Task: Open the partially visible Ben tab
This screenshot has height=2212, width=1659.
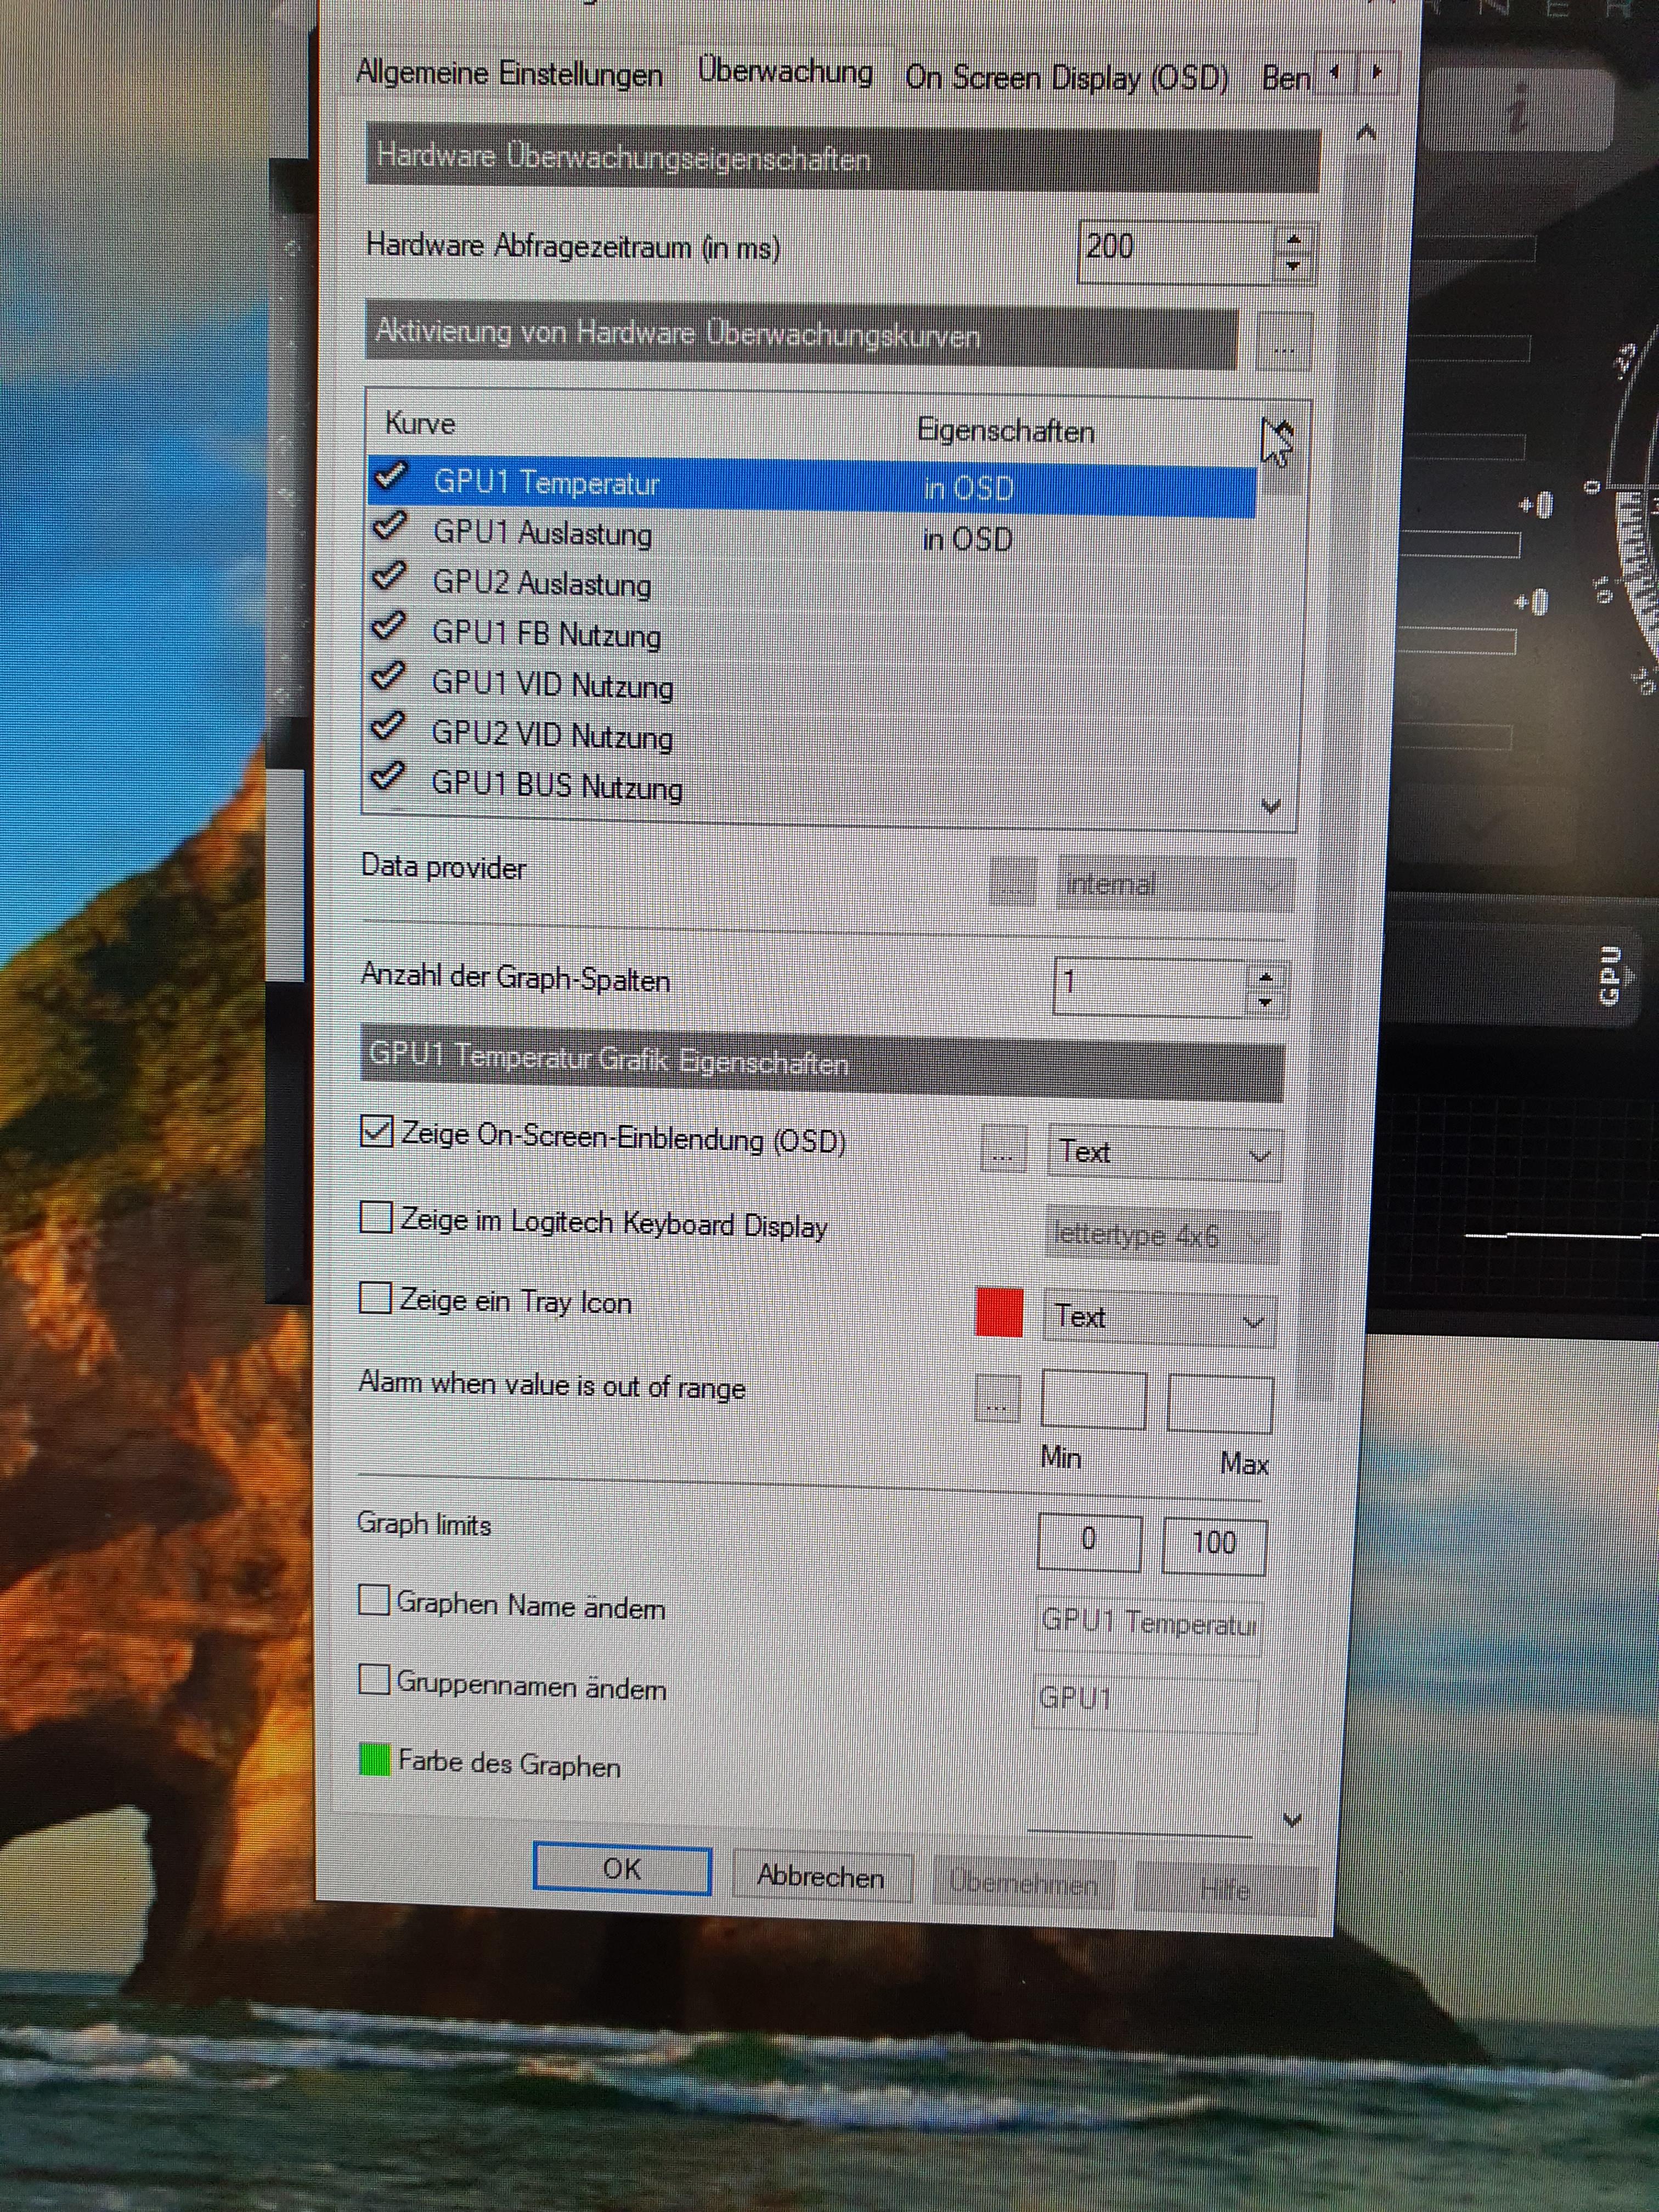Action: 1285,77
